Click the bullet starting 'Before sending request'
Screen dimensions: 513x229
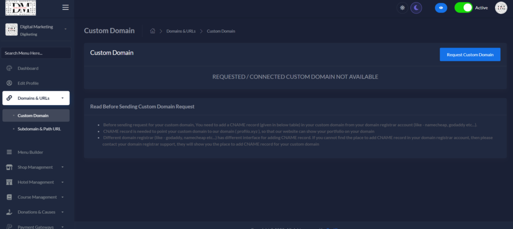pyautogui.click(x=290, y=125)
